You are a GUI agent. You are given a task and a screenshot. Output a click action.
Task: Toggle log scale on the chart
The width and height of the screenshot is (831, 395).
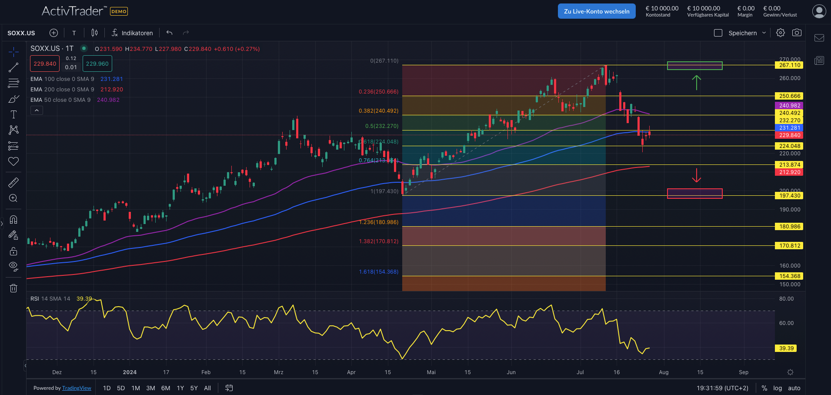coord(778,388)
